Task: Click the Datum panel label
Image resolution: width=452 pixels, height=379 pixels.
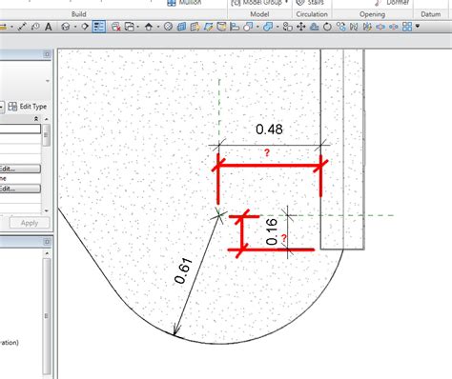Action: pyautogui.click(x=431, y=14)
